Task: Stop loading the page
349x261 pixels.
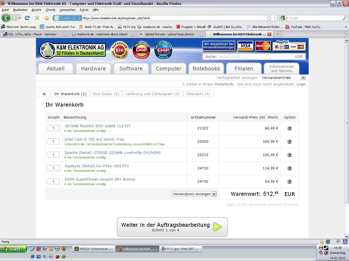Action: point(37,18)
